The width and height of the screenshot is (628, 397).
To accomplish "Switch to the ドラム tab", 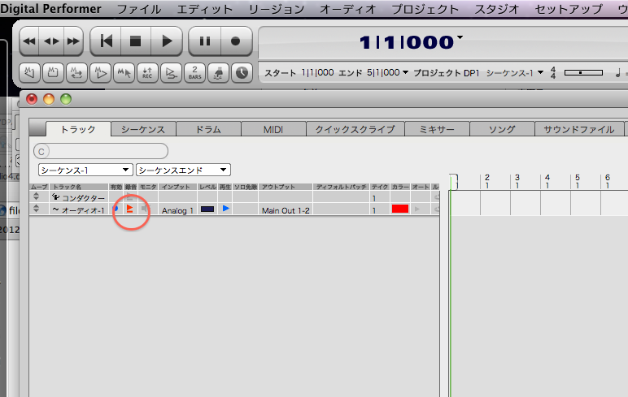I will point(208,129).
